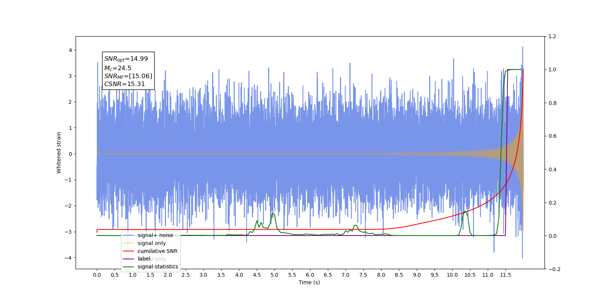Click the red line sample in the legend

[x=129, y=251]
